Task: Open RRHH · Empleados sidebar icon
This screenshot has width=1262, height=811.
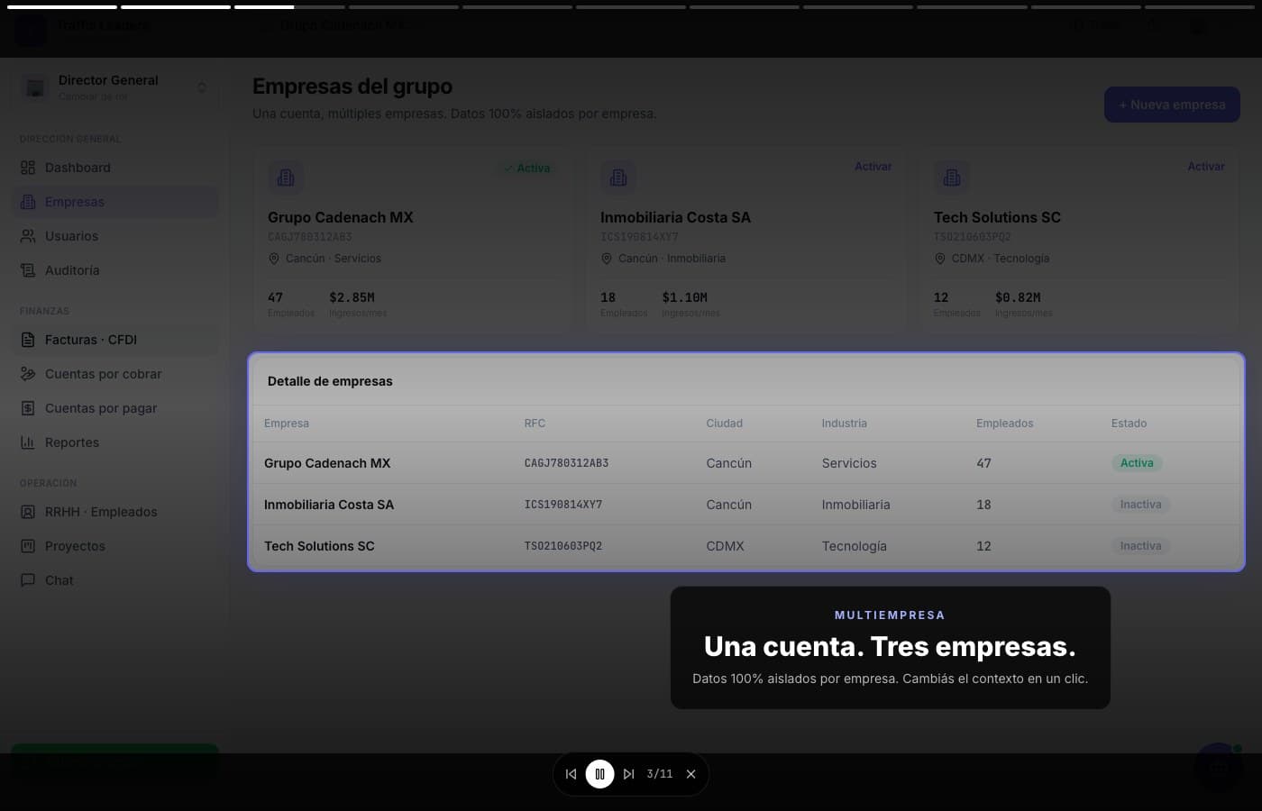Action: click(x=28, y=512)
